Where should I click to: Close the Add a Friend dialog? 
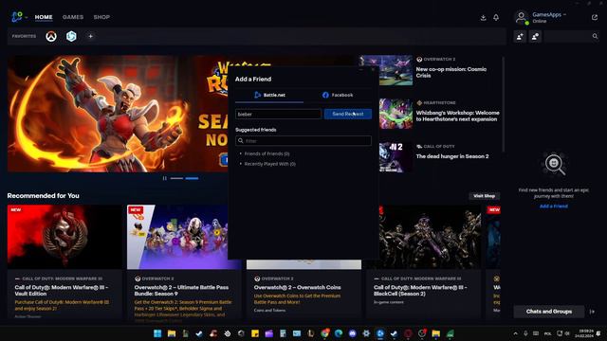point(373,70)
